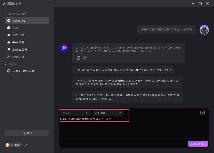214x153 pixels.
Task: Start a new chat with plus bubble icon
Action: (203, 113)
